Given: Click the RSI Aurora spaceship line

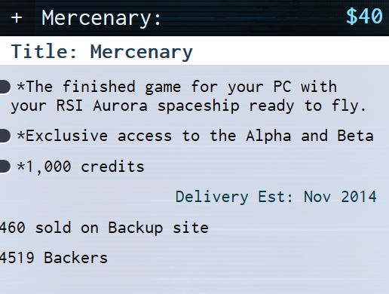Looking at the screenshot, I should coord(188,106).
